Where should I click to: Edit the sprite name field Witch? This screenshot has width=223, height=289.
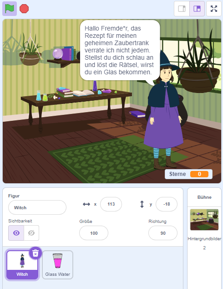[x=37, y=207]
